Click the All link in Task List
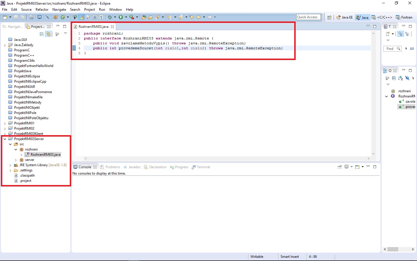Image resolution: width=417 pixels, height=261 pixels. tap(411, 49)
